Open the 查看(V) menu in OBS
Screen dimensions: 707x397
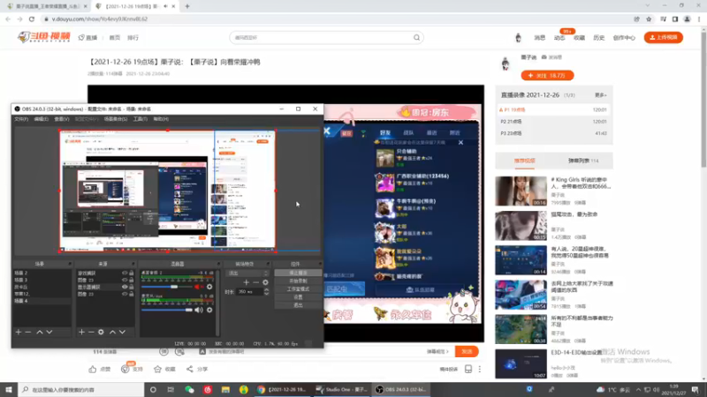click(x=62, y=119)
